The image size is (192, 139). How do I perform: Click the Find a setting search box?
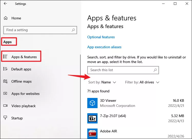pyautogui.click(x=40, y=30)
